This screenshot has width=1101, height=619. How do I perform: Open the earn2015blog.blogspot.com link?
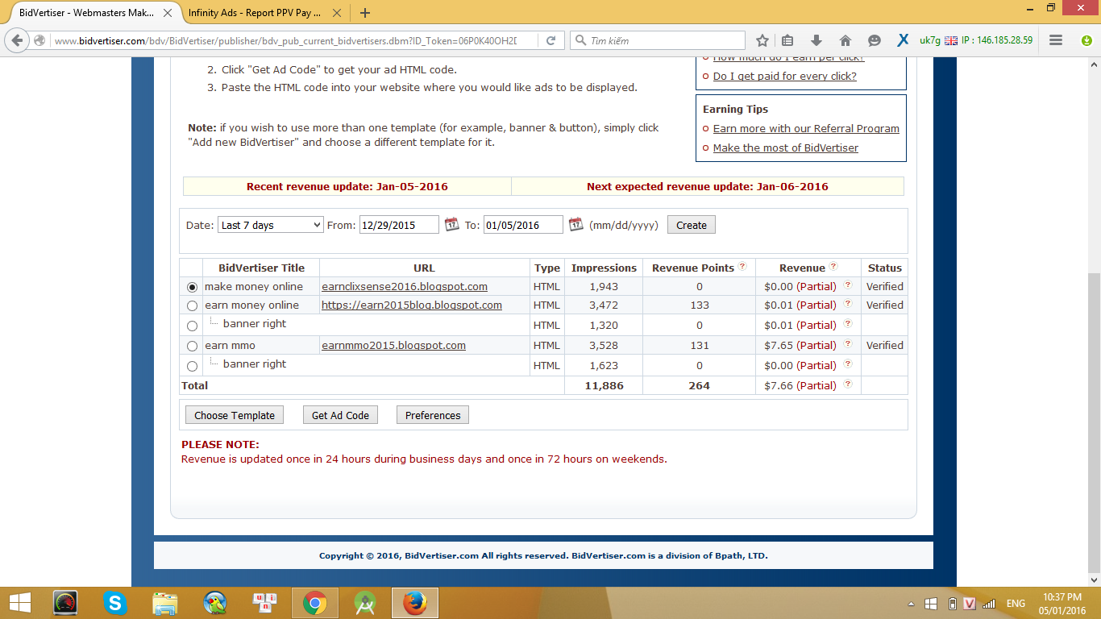point(412,305)
